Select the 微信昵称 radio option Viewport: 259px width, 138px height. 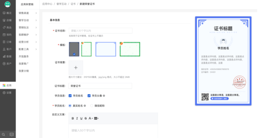tap(92, 106)
